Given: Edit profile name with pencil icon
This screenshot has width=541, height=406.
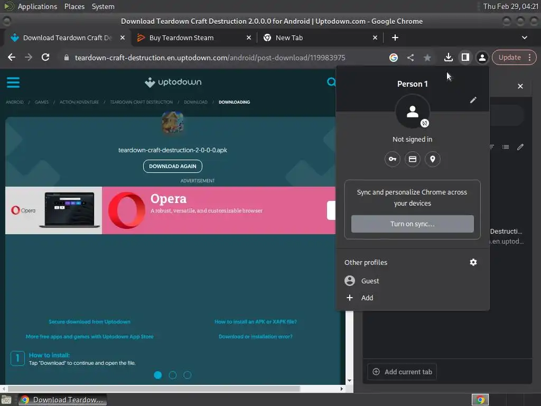Looking at the screenshot, I should pos(473,100).
